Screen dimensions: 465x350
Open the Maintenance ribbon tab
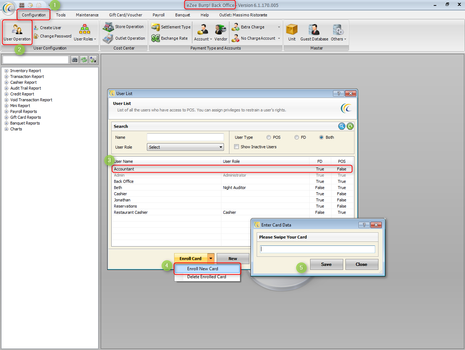87,15
